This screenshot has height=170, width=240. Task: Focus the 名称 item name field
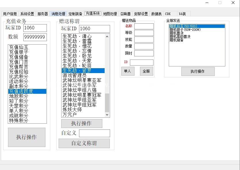click(x=144, y=26)
